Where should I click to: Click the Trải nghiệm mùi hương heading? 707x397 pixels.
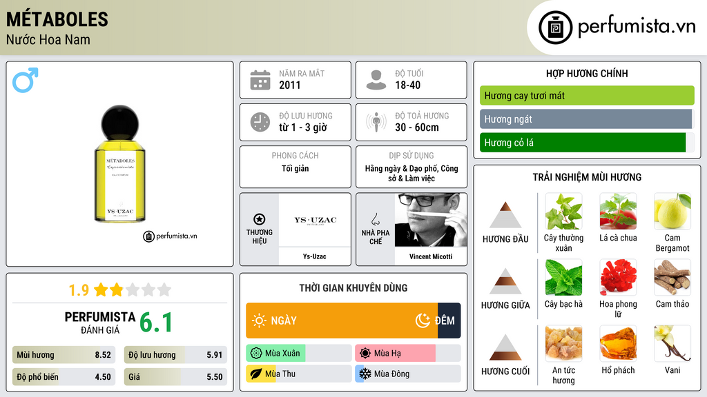coord(587,177)
